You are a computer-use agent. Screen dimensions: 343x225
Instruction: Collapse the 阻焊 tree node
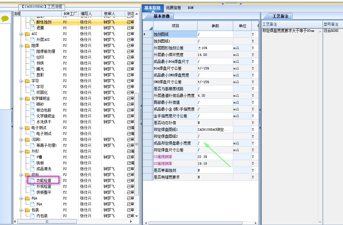click(21, 46)
